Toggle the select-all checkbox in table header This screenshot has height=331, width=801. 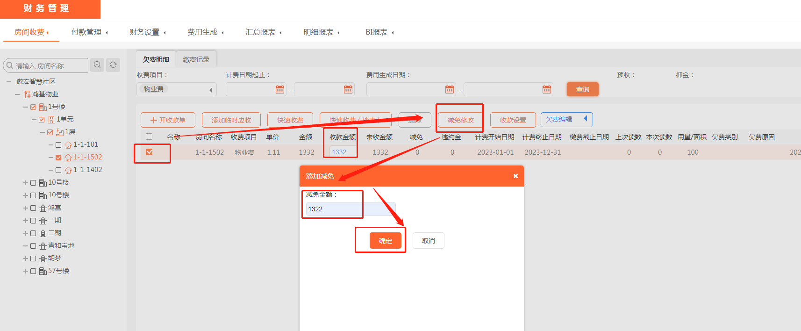tap(149, 137)
